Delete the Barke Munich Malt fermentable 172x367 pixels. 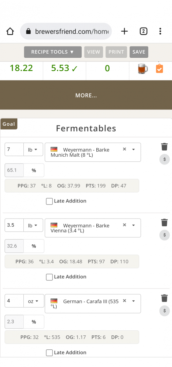tap(164, 147)
